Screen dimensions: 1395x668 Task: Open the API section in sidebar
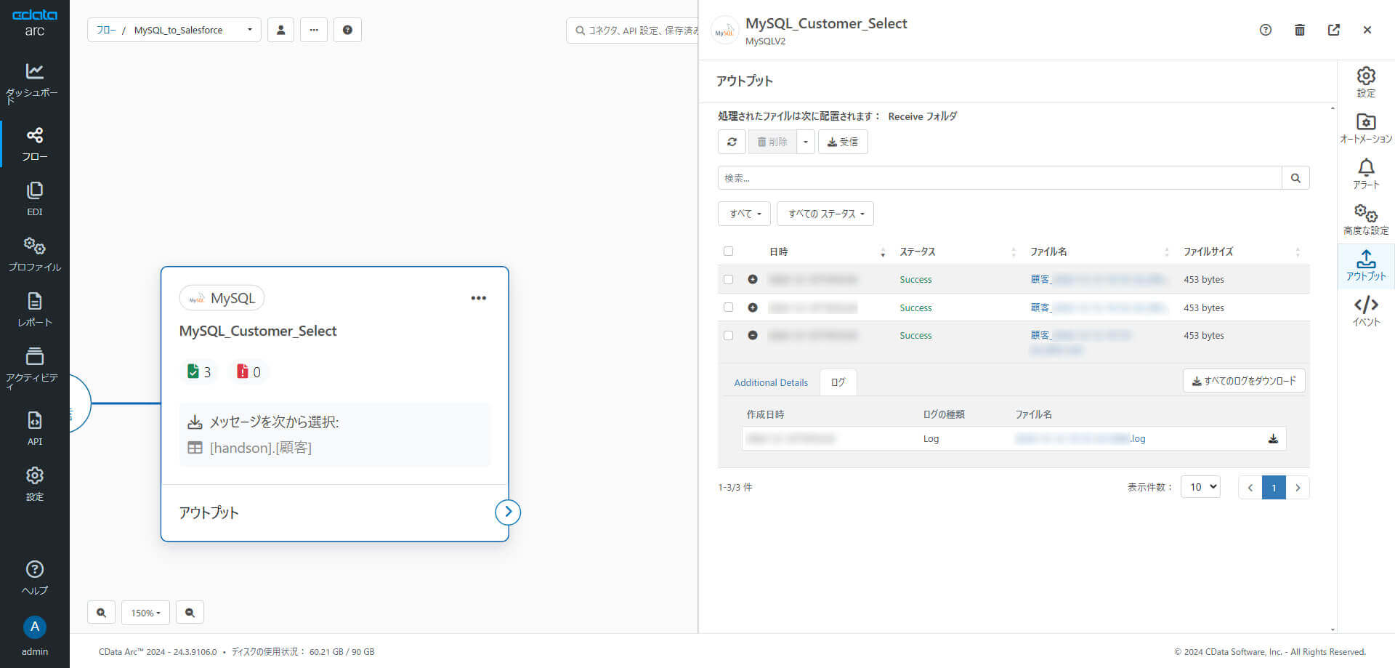click(34, 429)
